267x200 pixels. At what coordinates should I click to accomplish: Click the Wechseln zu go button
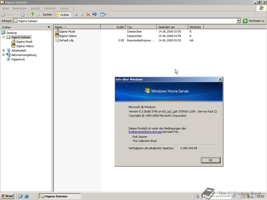(x=253, y=21)
